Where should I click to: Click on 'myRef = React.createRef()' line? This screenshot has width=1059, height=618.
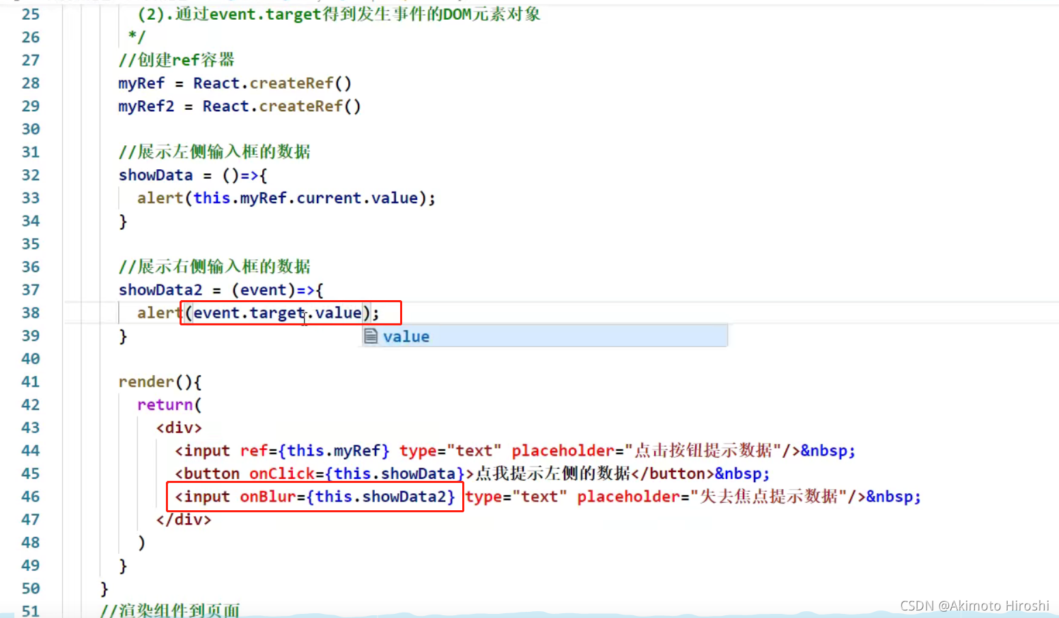[235, 83]
